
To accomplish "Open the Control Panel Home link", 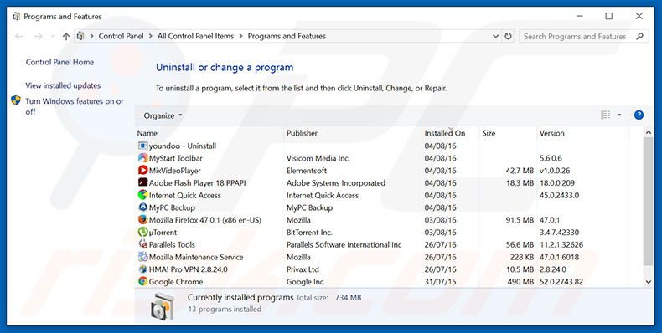I will tap(59, 62).
